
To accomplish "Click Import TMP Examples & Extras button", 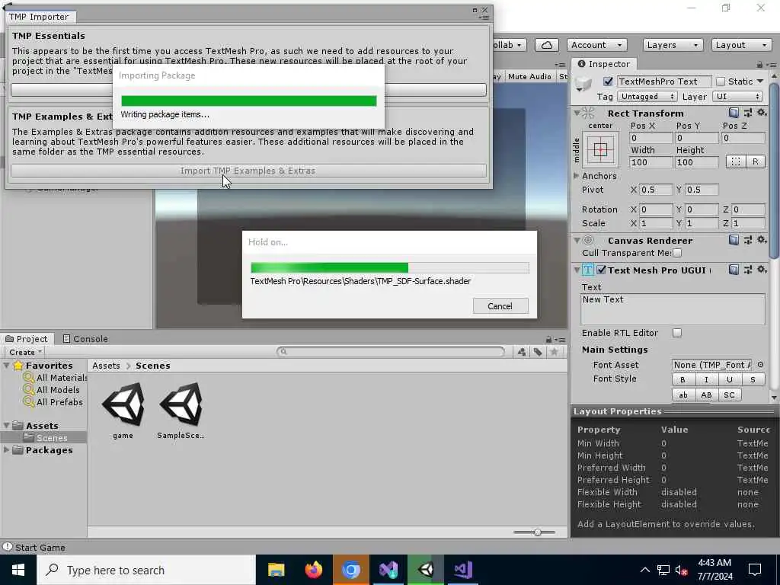I will [248, 171].
